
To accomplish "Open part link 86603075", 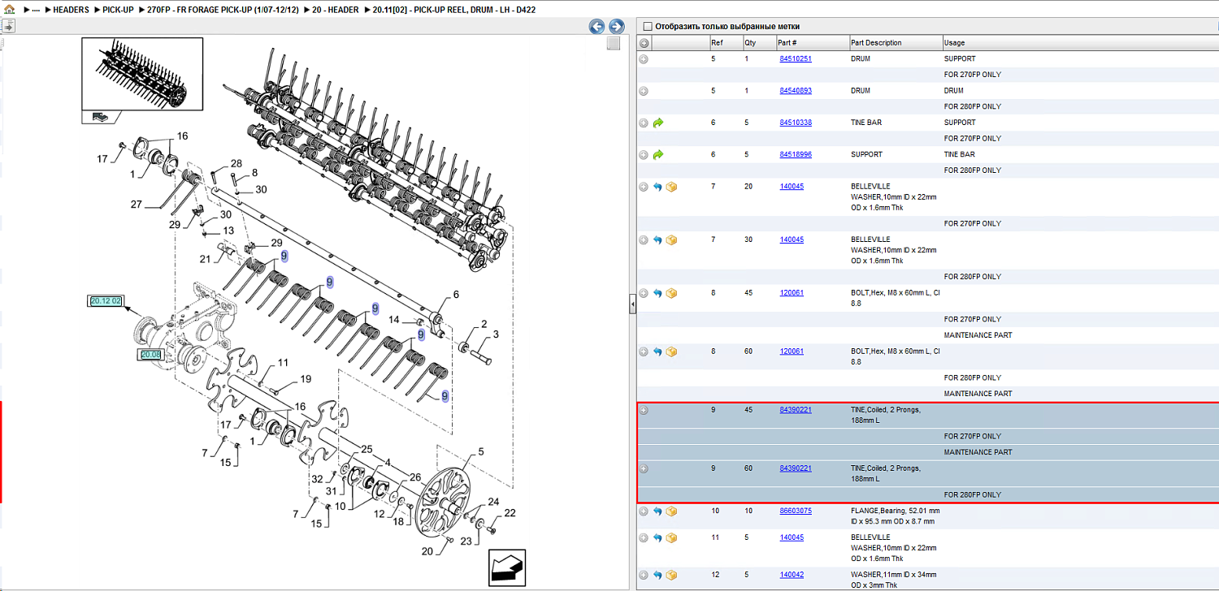I will [796, 511].
